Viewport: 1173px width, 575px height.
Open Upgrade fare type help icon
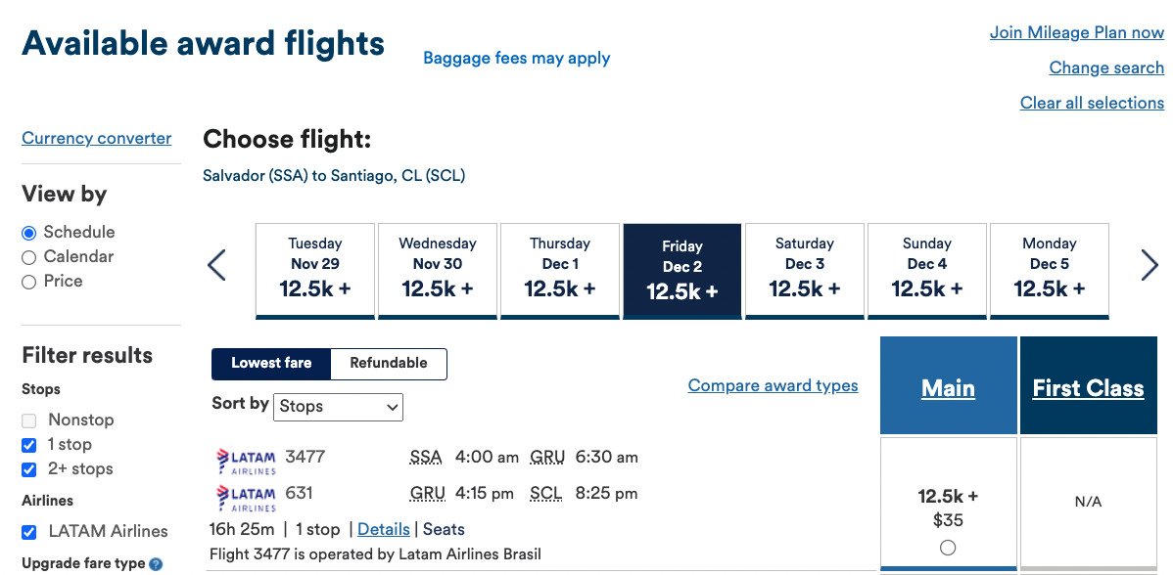pyautogui.click(x=156, y=564)
